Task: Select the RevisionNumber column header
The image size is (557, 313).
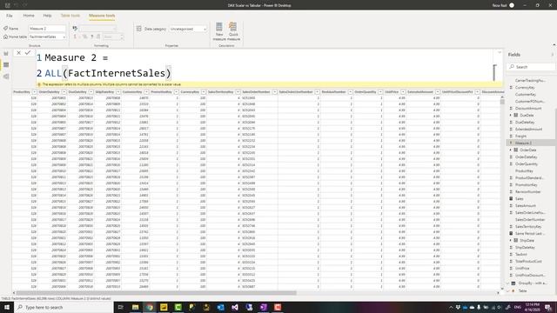Action: (333, 92)
